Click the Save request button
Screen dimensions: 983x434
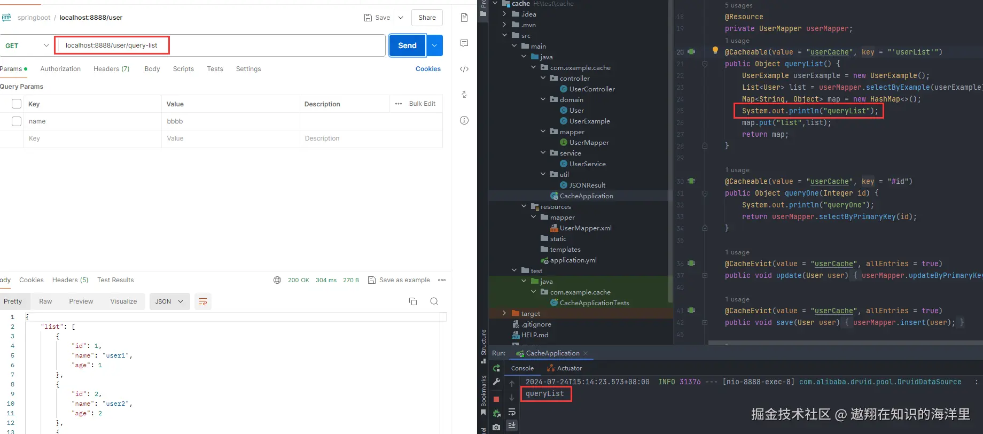pyautogui.click(x=377, y=18)
